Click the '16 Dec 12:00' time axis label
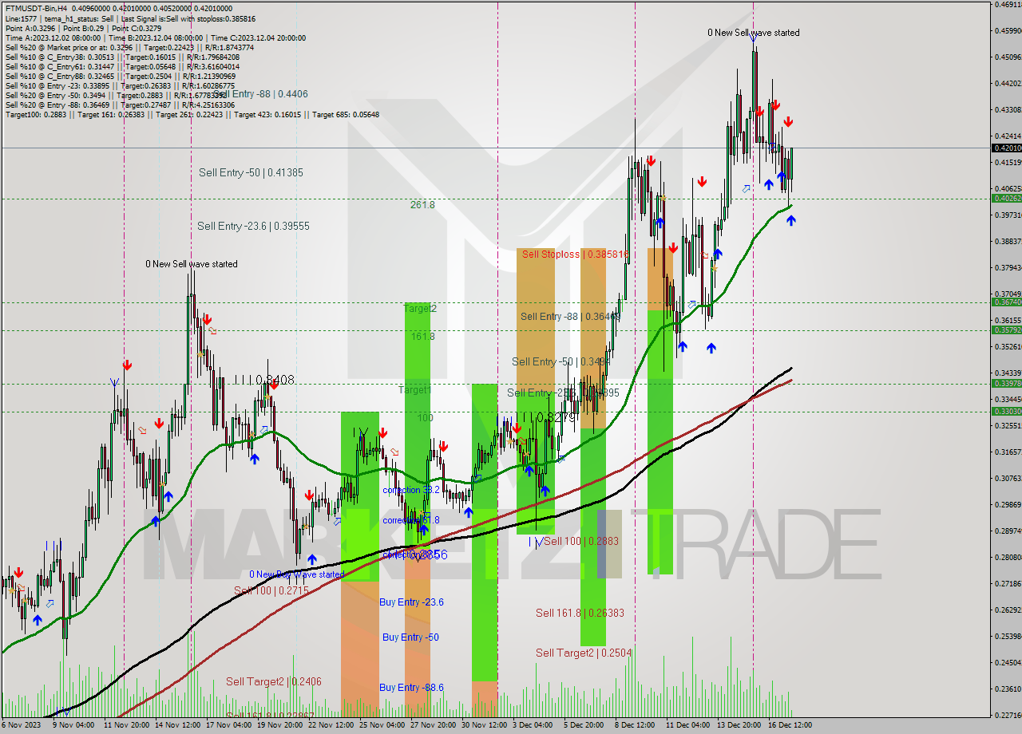 tap(789, 725)
